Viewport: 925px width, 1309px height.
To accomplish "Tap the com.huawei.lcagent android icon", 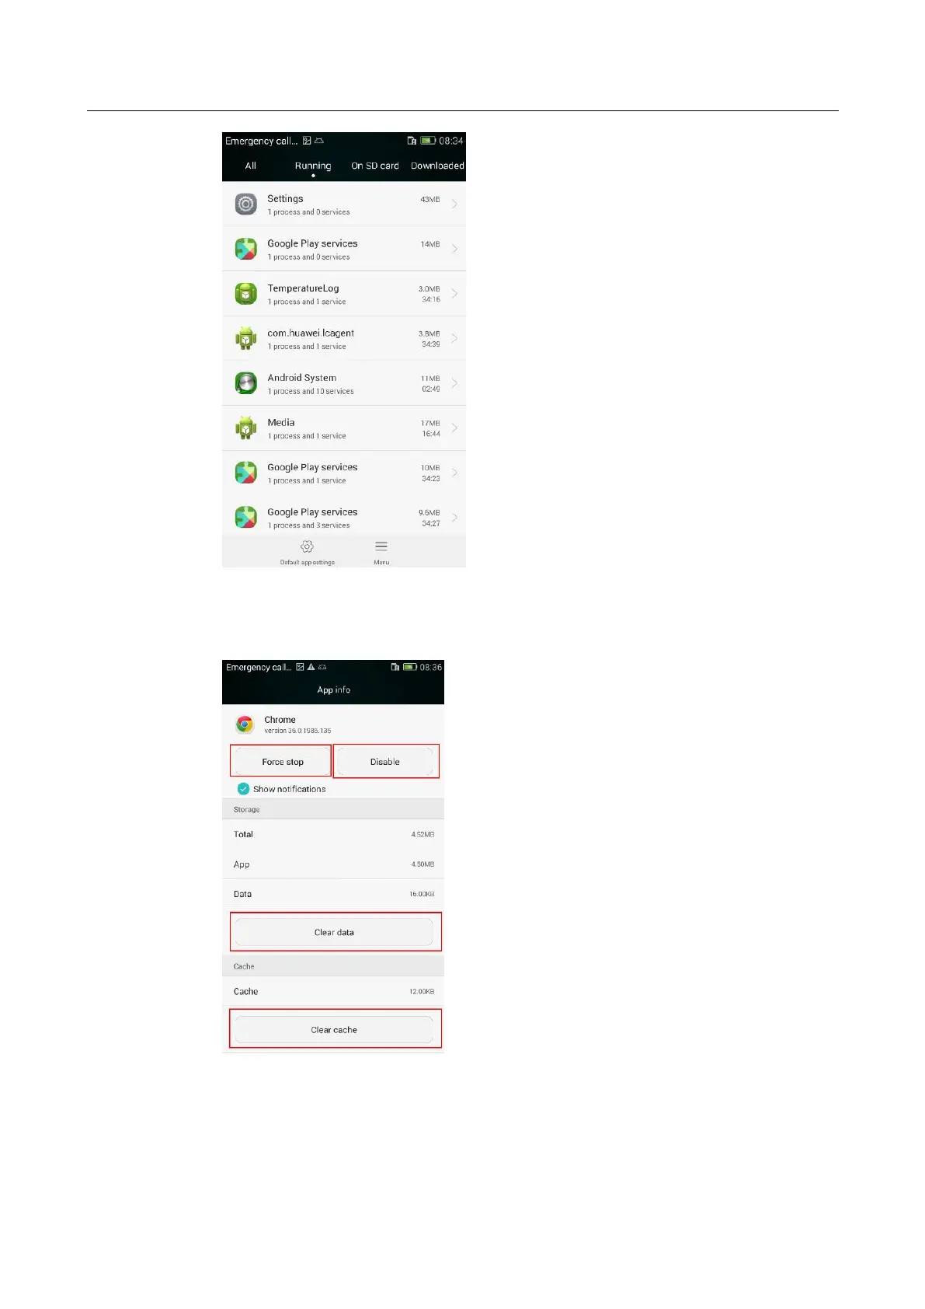I will pyautogui.click(x=246, y=338).
